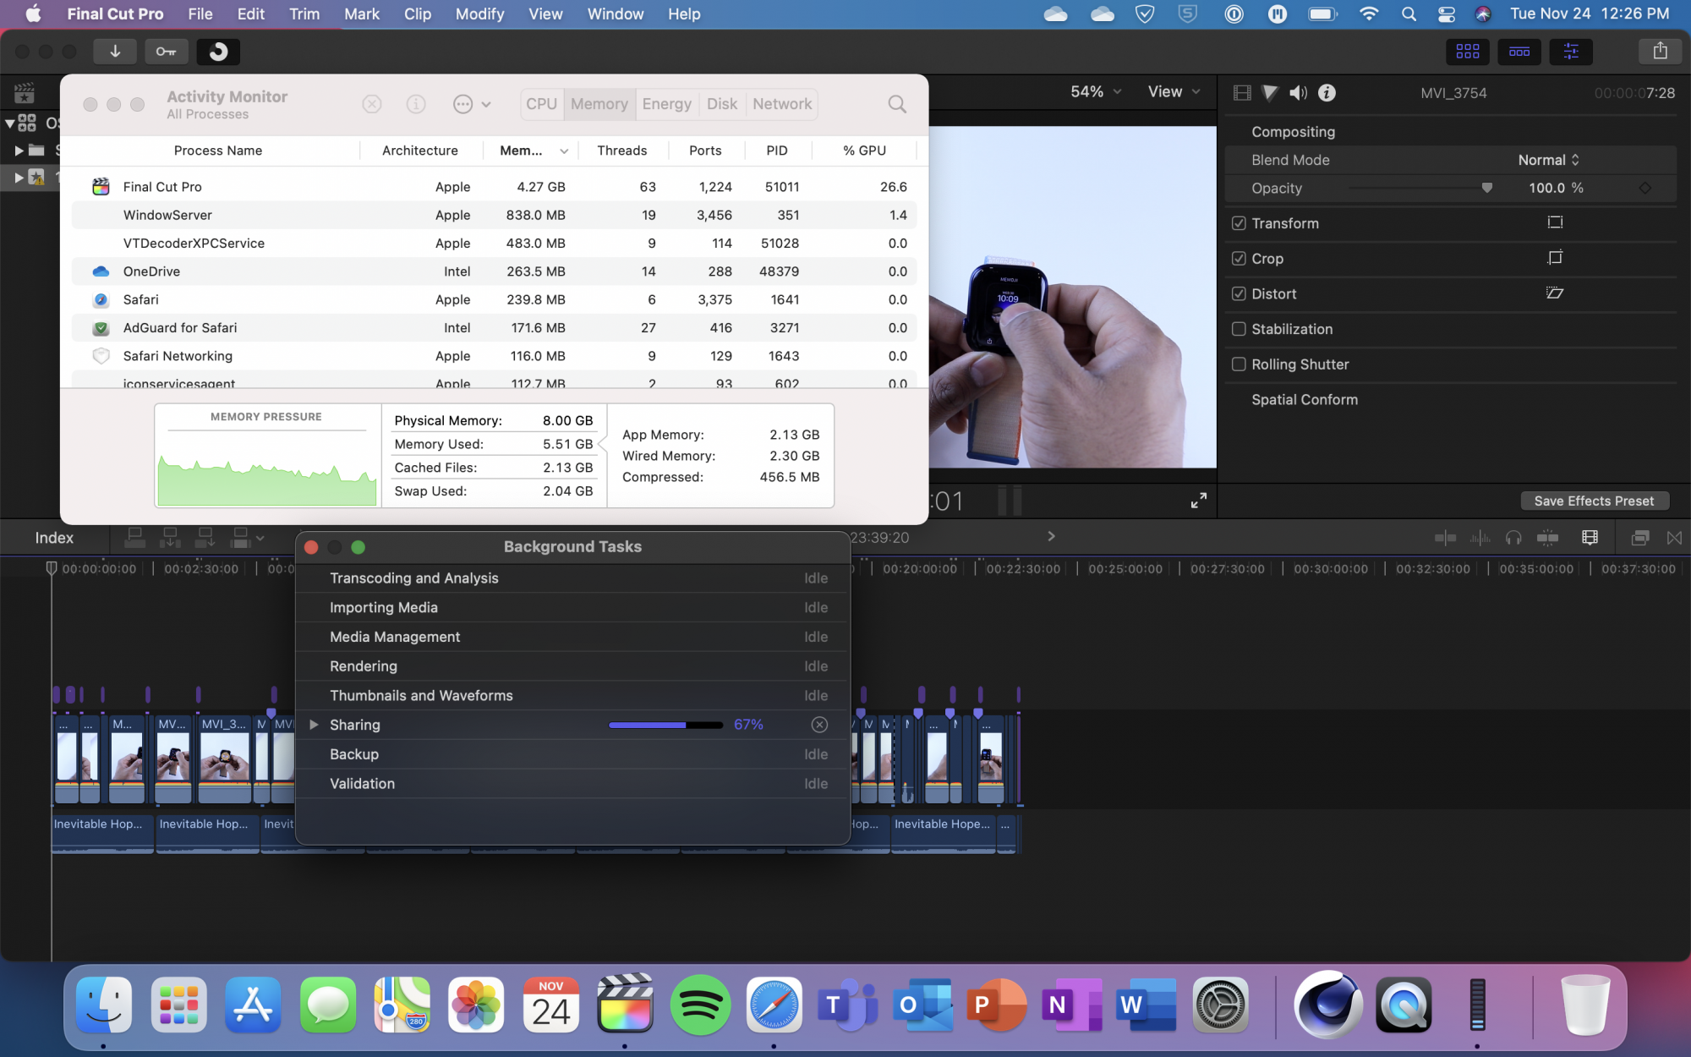The image size is (1691, 1057).
Task: Click the Import Media arrow icon
Action: 115,52
